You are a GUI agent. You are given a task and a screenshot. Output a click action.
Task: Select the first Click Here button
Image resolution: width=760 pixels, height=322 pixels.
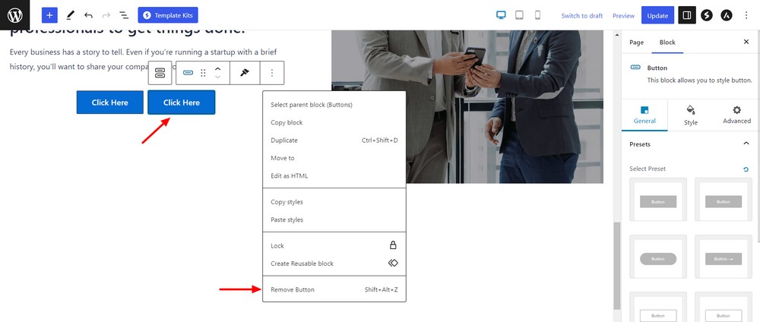click(x=110, y=103)
